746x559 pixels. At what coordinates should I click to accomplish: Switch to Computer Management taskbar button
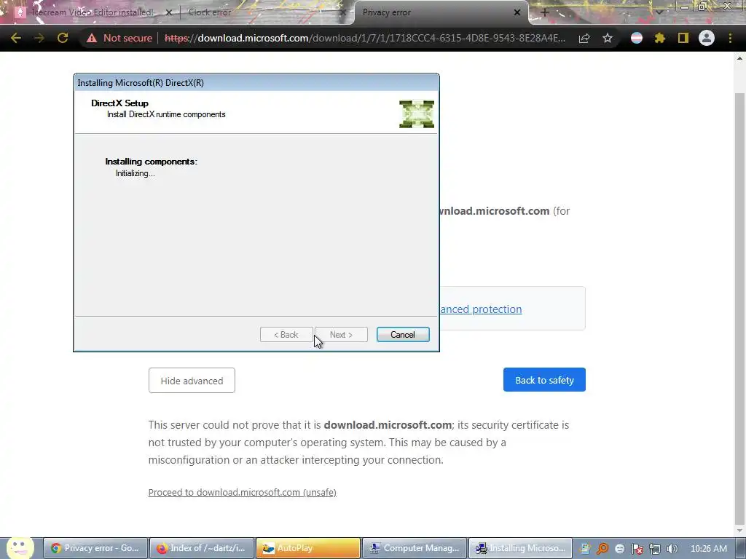(x=415, y=548)
